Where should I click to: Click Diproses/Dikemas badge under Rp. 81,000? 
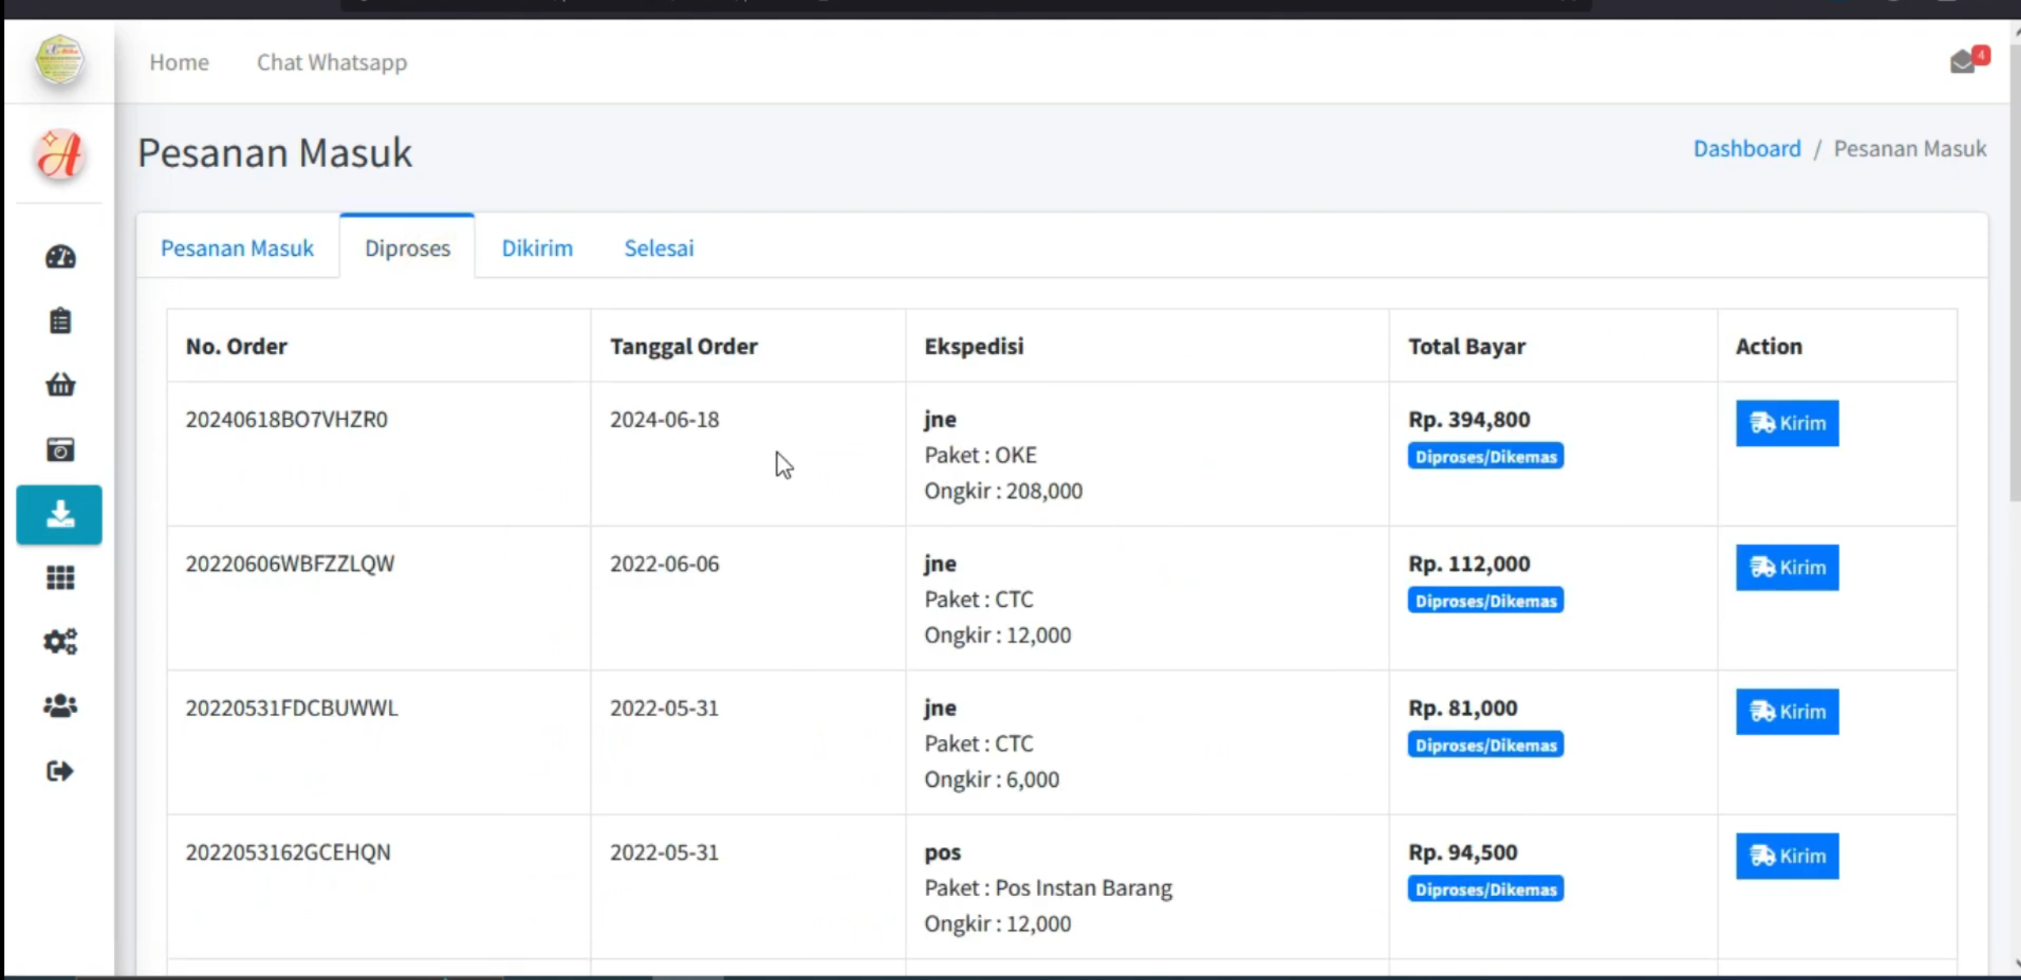[x=1485, y=745]
